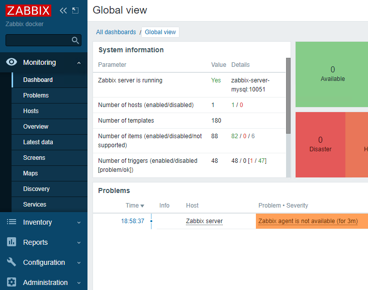
Task: Click the System information scrollbar thumb
Action: pyautogui.click(x=288, y=95)
